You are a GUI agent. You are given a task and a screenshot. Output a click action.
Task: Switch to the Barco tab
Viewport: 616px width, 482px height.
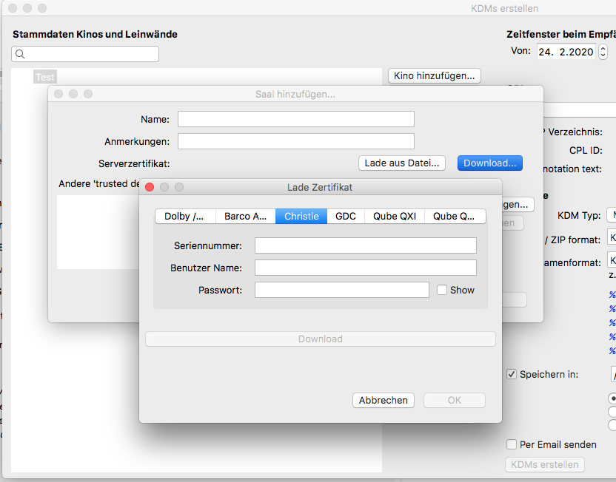click(245, 216)
